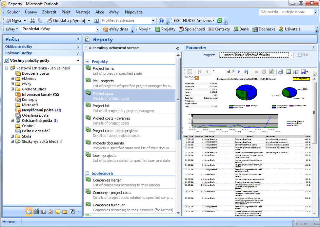320x227 pixels.
Task: Collapse the Projekty report group
Action: pyautogui.click(x=88, y=62)
